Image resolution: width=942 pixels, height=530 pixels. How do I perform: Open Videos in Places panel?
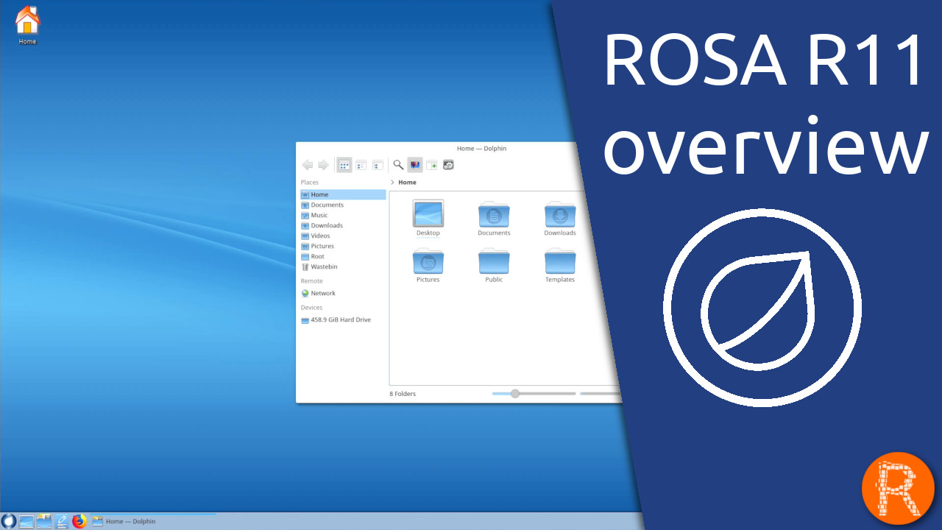point(343,236)
